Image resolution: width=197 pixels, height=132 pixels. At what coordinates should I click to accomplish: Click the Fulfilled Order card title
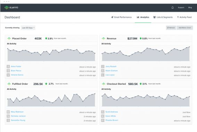[20, 84]
